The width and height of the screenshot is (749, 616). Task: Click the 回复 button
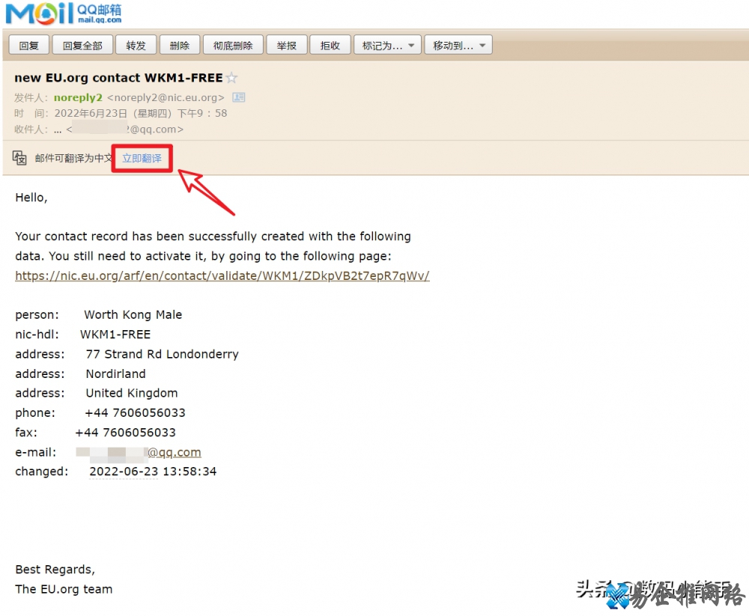tap(28, 46)
